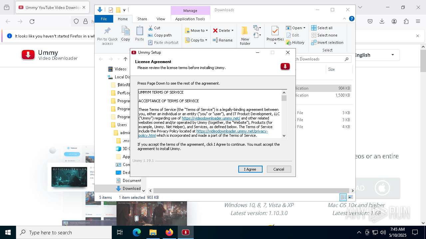Switch to the Home ribbon tab

click(x=122, y=19)
